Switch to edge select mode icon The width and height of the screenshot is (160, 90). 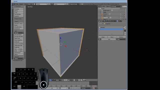click(65, 80)
